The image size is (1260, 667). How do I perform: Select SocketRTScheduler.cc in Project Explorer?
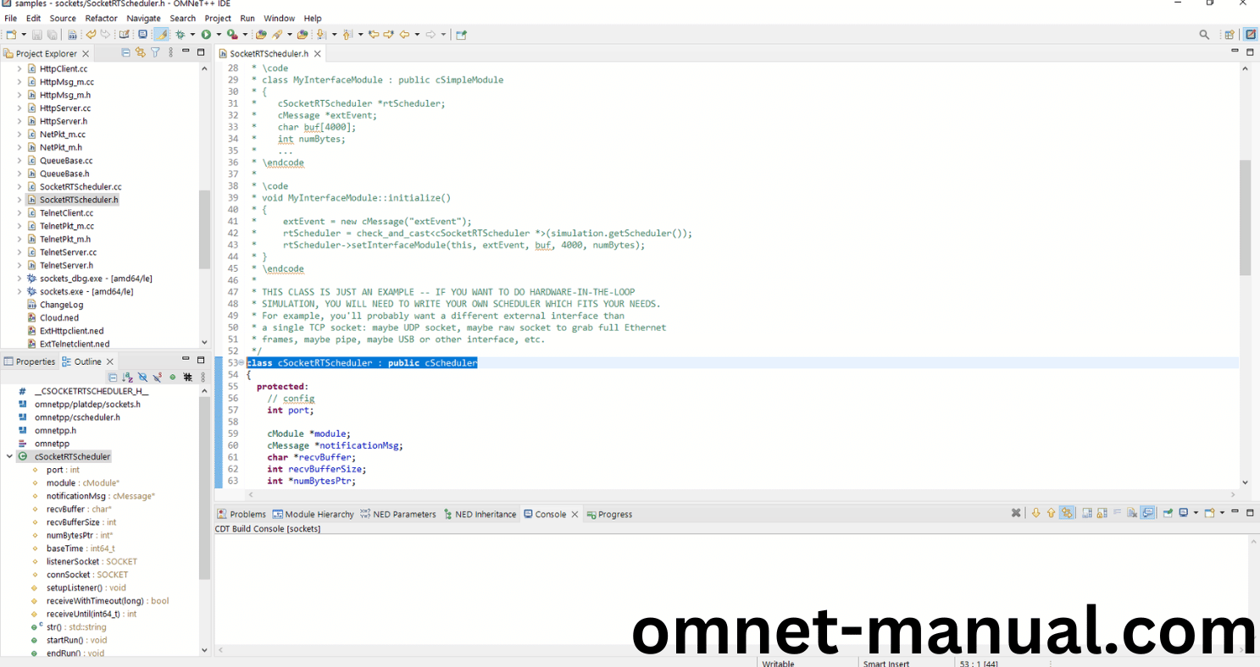point(80,186)
